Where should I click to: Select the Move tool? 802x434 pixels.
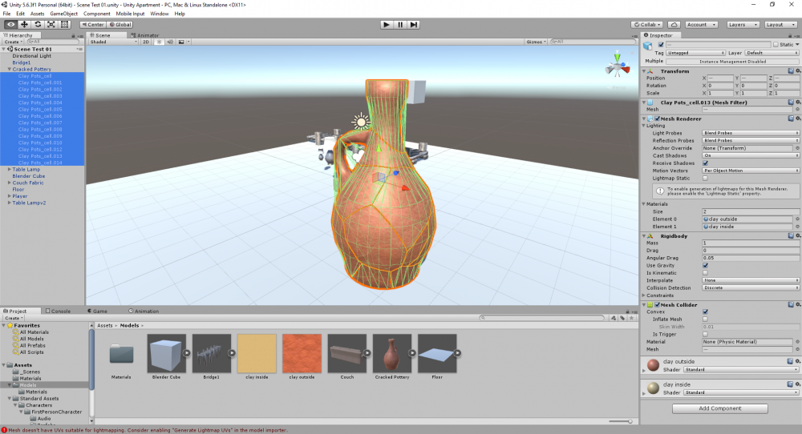pos(24,25)
